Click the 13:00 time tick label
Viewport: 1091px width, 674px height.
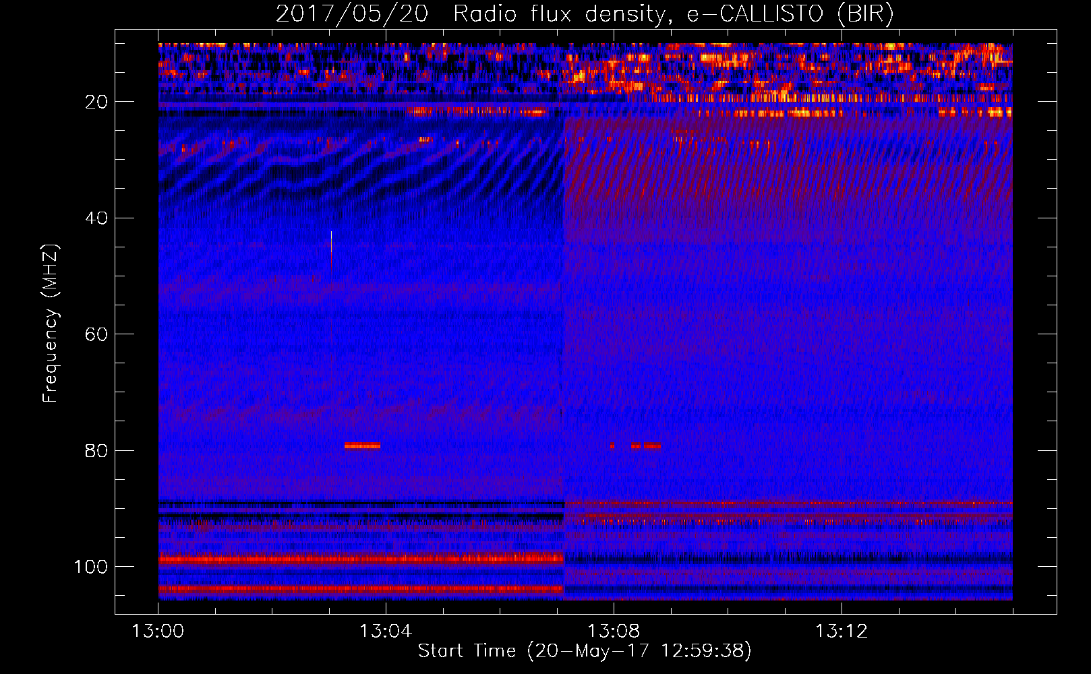tap(158, 632)
